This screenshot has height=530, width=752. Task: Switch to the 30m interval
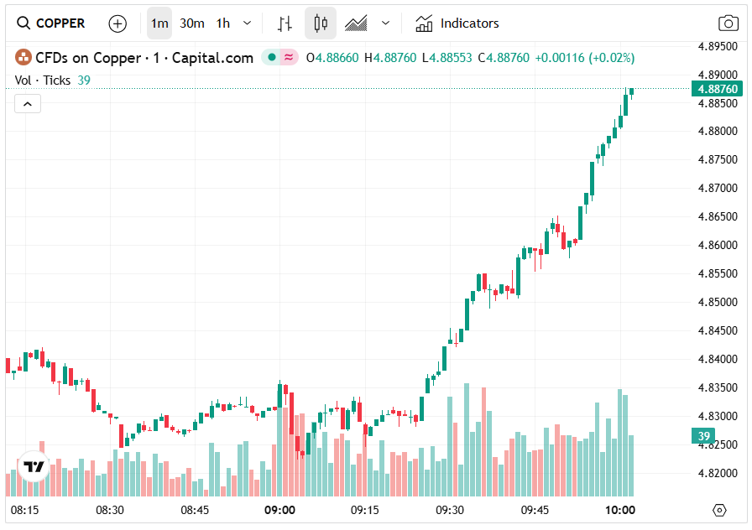pyautogui.click(x=192, y=23)
